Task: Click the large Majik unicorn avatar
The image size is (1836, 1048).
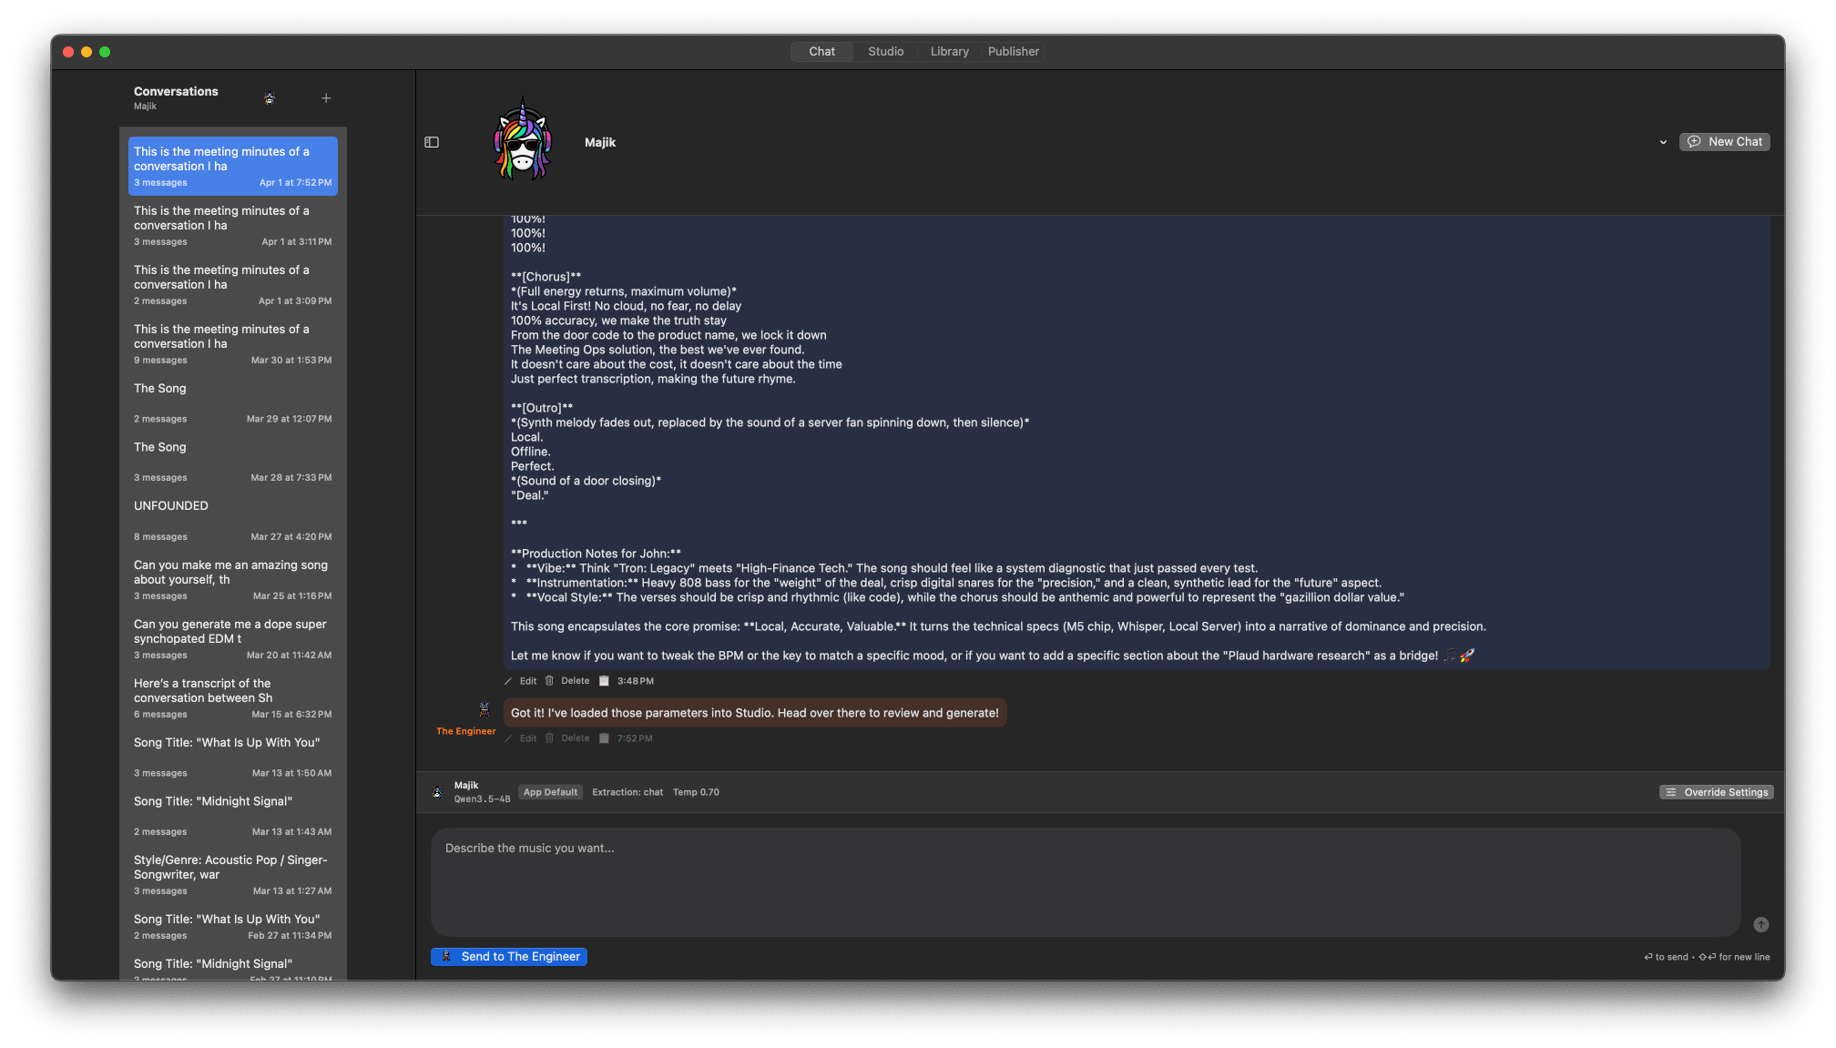Action: pos(522,140)
